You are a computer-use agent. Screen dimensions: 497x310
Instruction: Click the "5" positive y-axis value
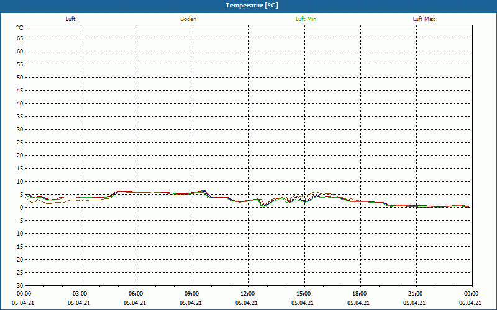pyautogui.click(x=22, y=195)
